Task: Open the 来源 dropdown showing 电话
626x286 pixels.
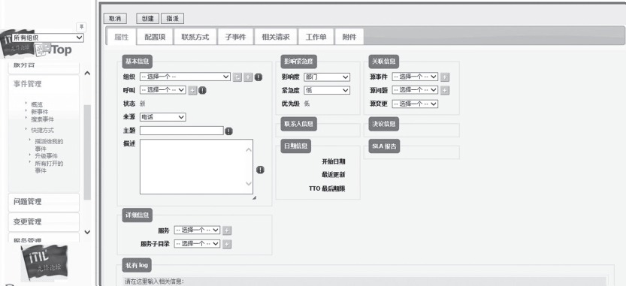Action: (x=163, y=117)
